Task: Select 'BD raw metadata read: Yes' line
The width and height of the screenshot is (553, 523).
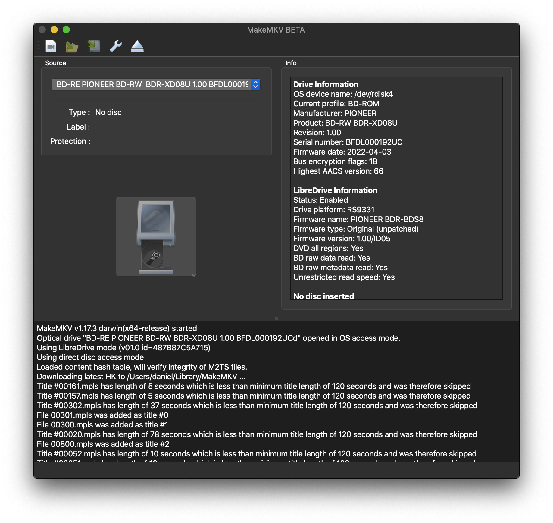Action: tap(340, 268)
